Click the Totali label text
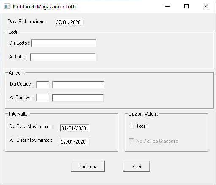The height and width of the screenshot is (185, 216). [x=142, y=126]
